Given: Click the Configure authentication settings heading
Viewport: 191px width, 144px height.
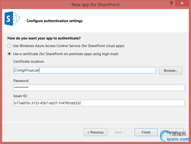Looking at the screenshot, I should 55,21.
